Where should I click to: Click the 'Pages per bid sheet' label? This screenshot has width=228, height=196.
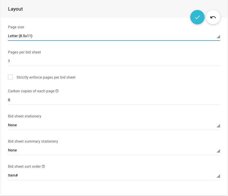(25, 52)
